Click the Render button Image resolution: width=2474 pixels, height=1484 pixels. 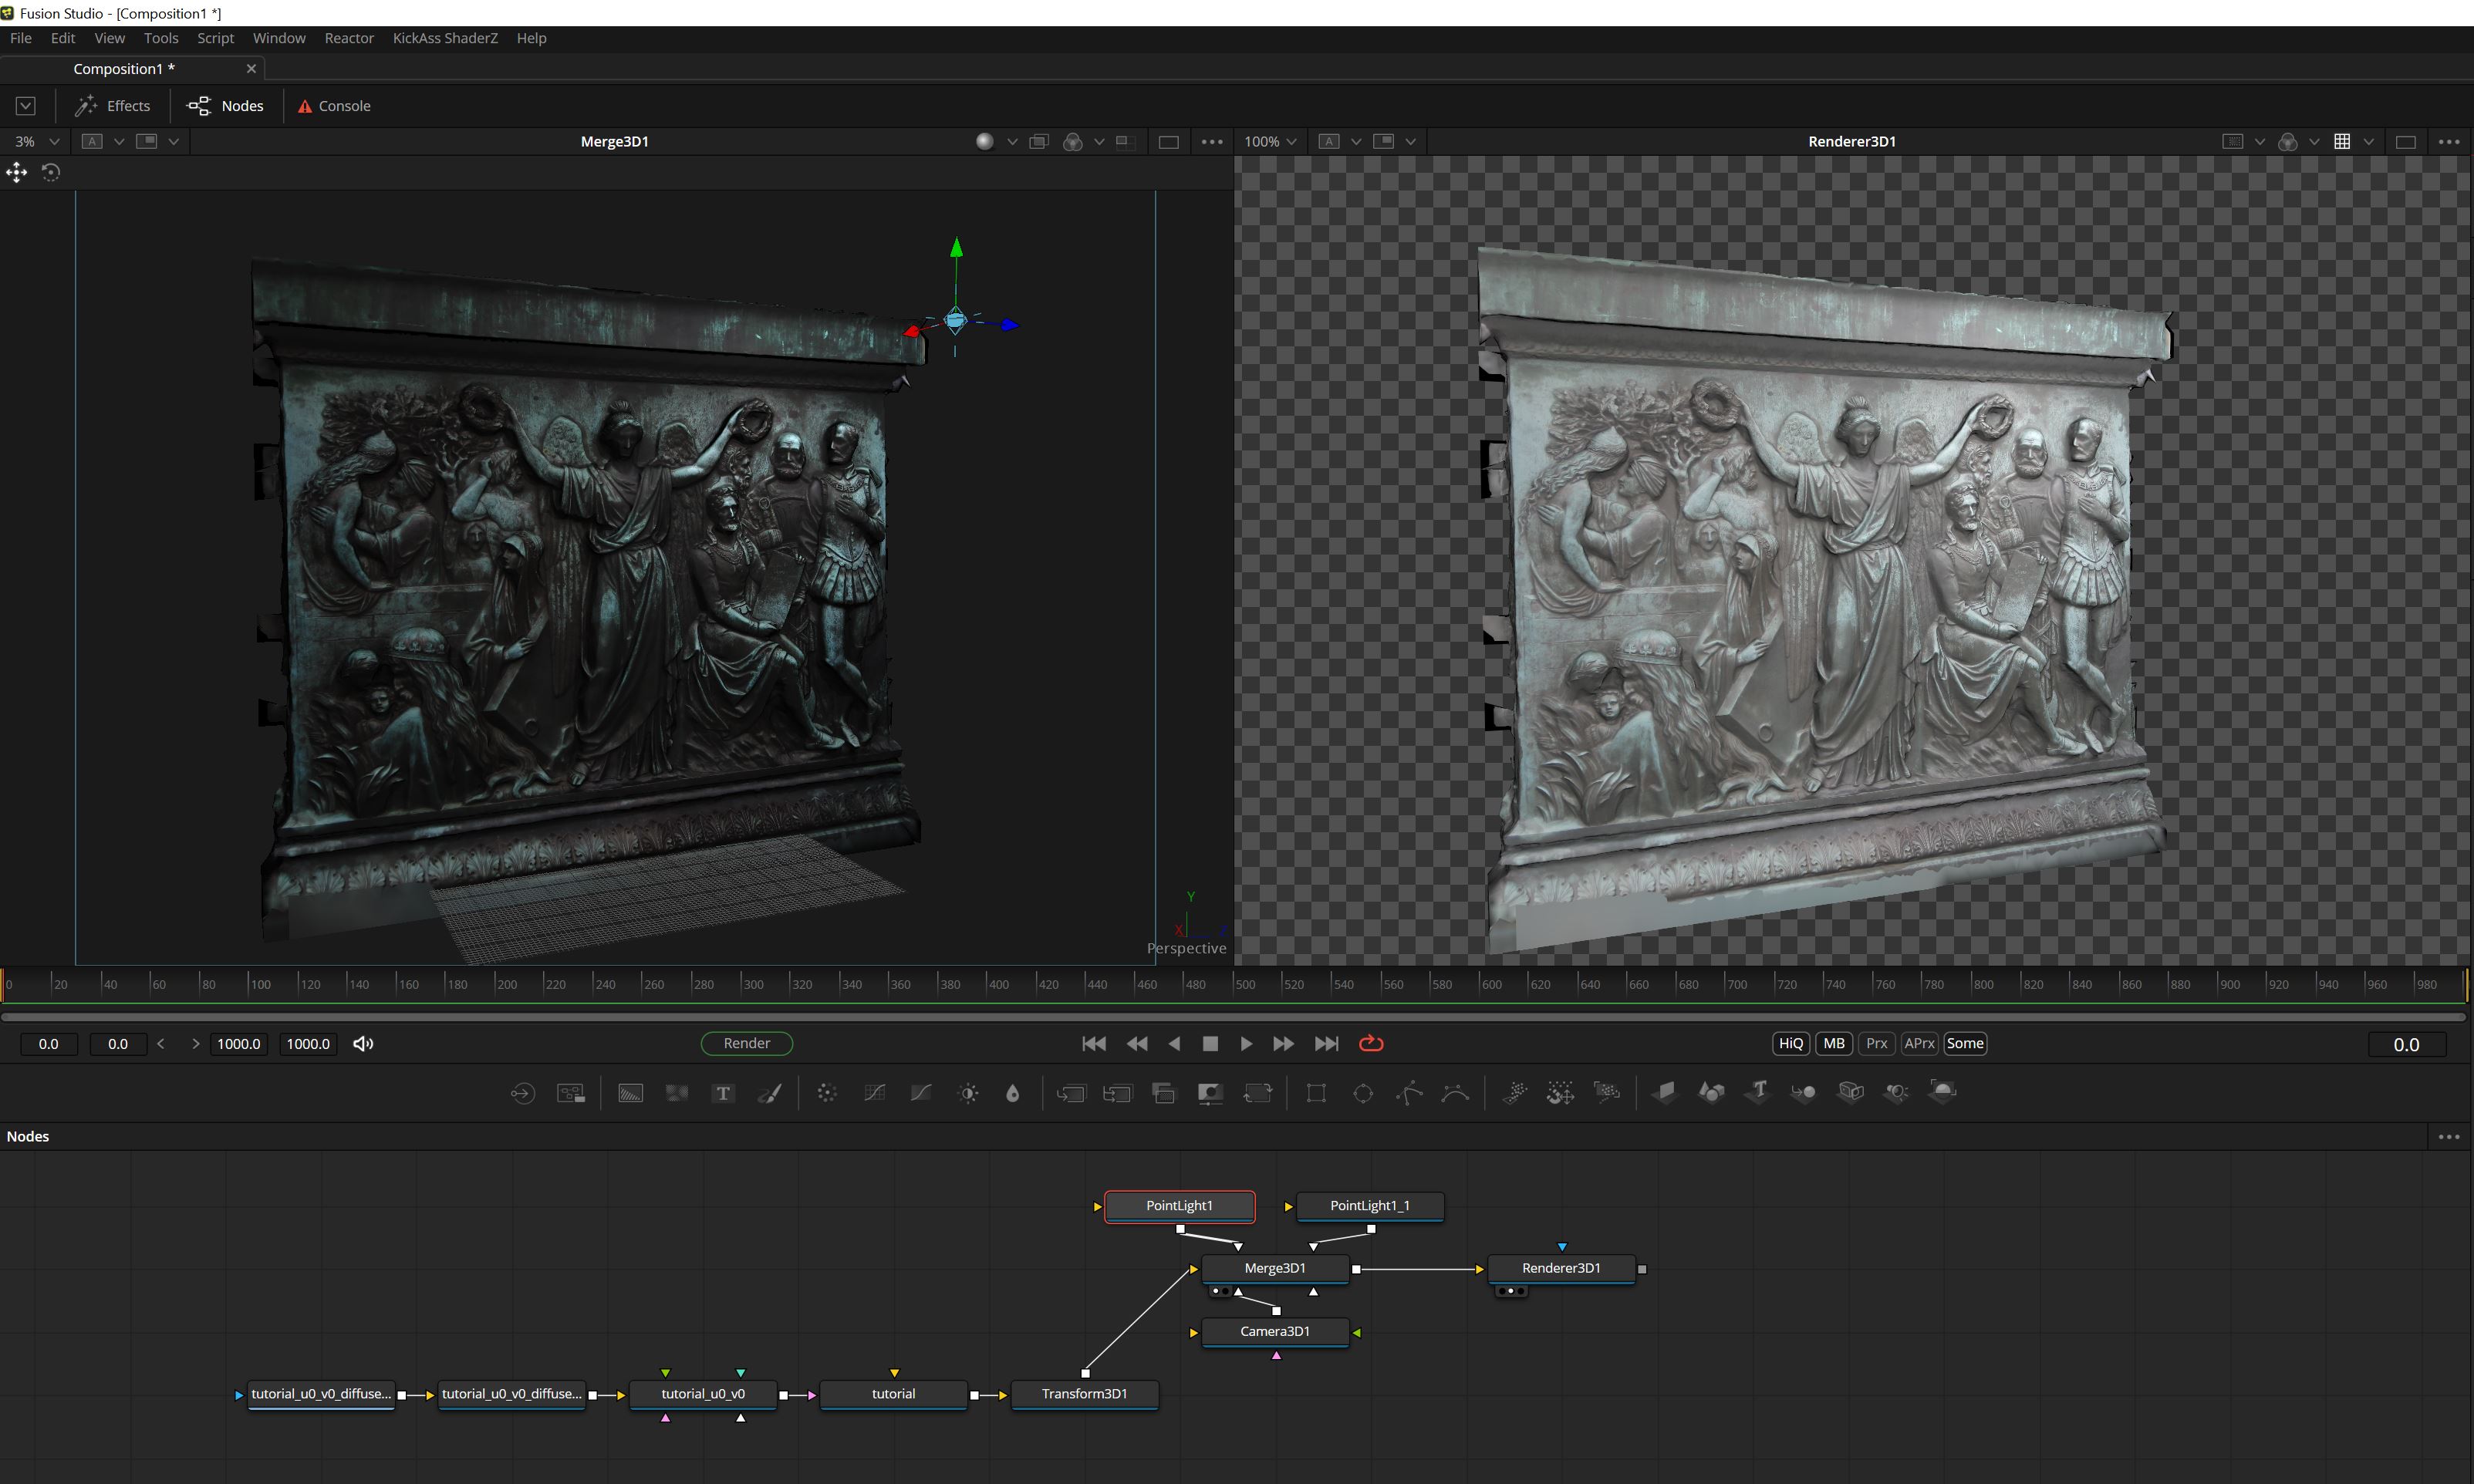pyautogui.click(x=747, y=1043)
